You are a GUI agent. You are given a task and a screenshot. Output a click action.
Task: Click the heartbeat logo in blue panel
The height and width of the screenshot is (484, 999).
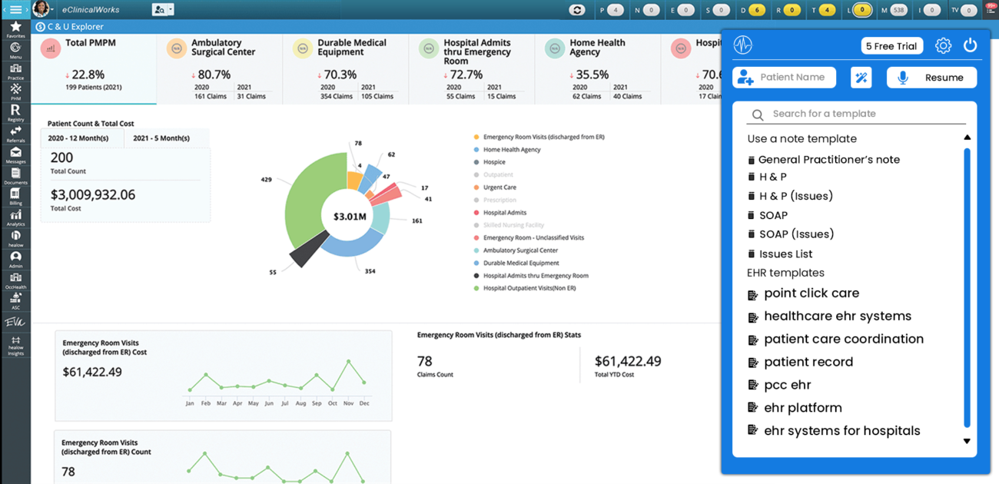point(742,45)
